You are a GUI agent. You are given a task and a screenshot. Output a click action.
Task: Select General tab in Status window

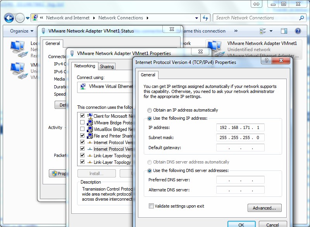(53, 43)
